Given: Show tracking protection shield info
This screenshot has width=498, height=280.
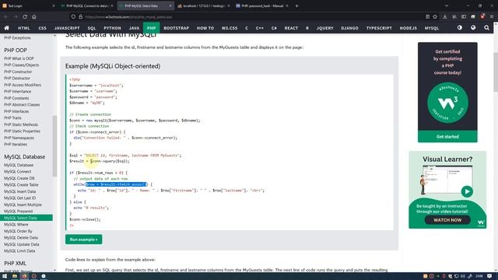Looking at the screenshot, I should [x=73, y=16].
